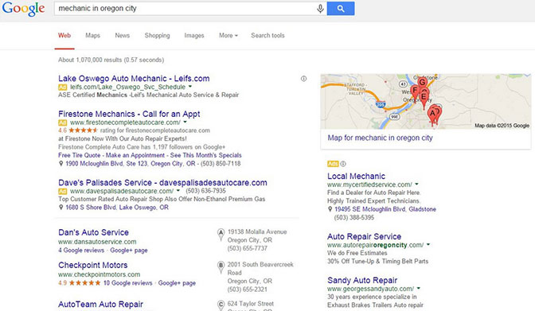This screenshot has height=311, width=535.
Task: Open Firestone Mechanics - Call for an Appt
Action: coord(129,114)
